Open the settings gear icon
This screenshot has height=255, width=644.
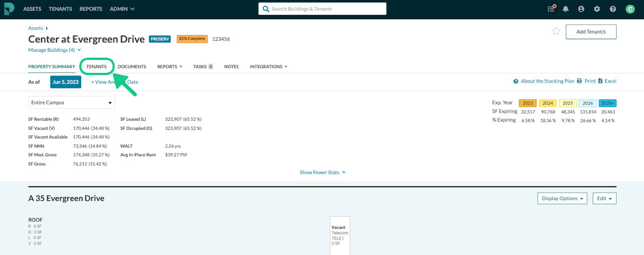[x=597, y=9]
